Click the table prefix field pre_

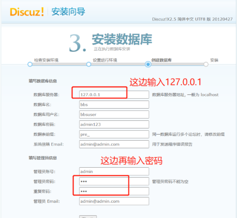pos(114,134)
